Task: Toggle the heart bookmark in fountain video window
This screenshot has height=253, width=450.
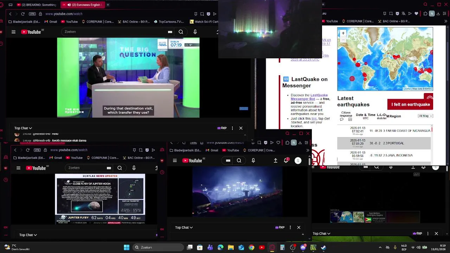Action: pos(278,143)
